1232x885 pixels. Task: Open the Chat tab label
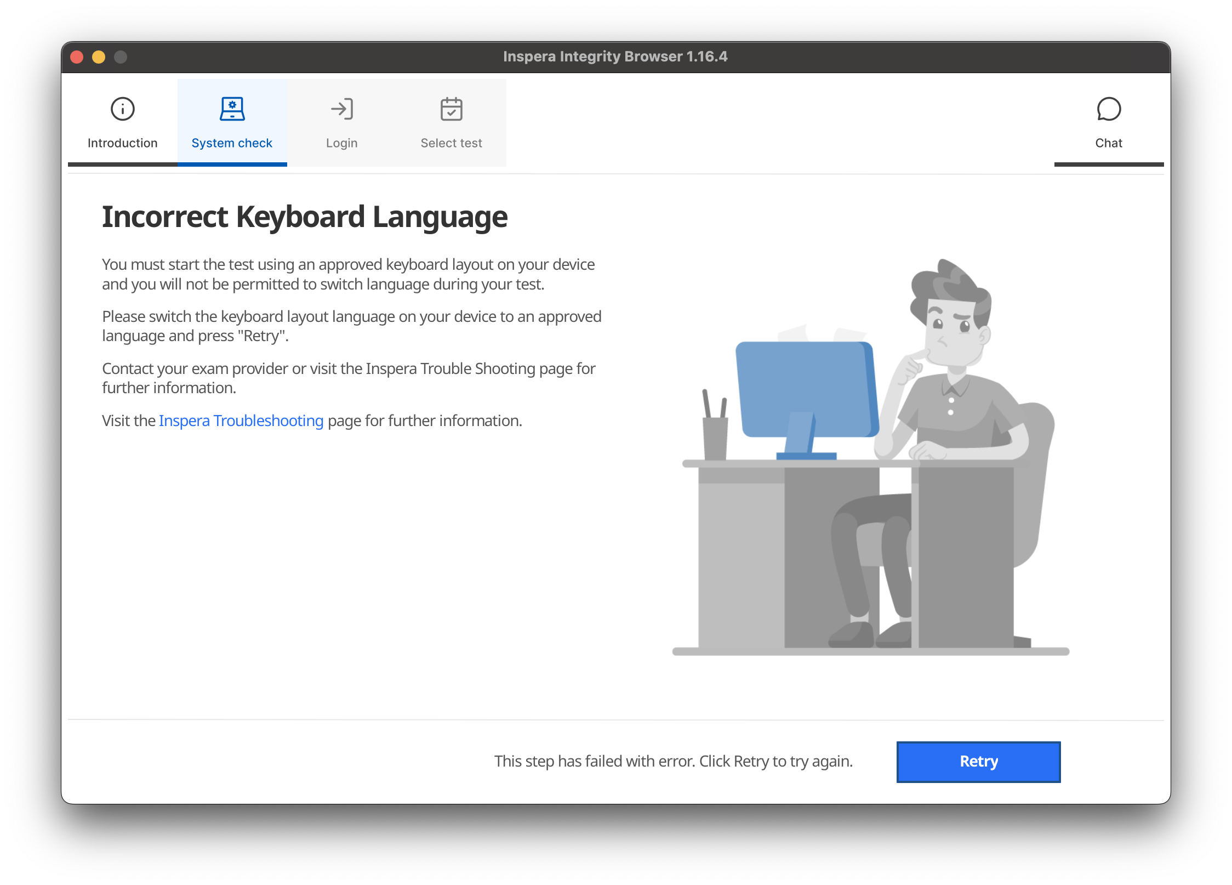coord(1109,143)
